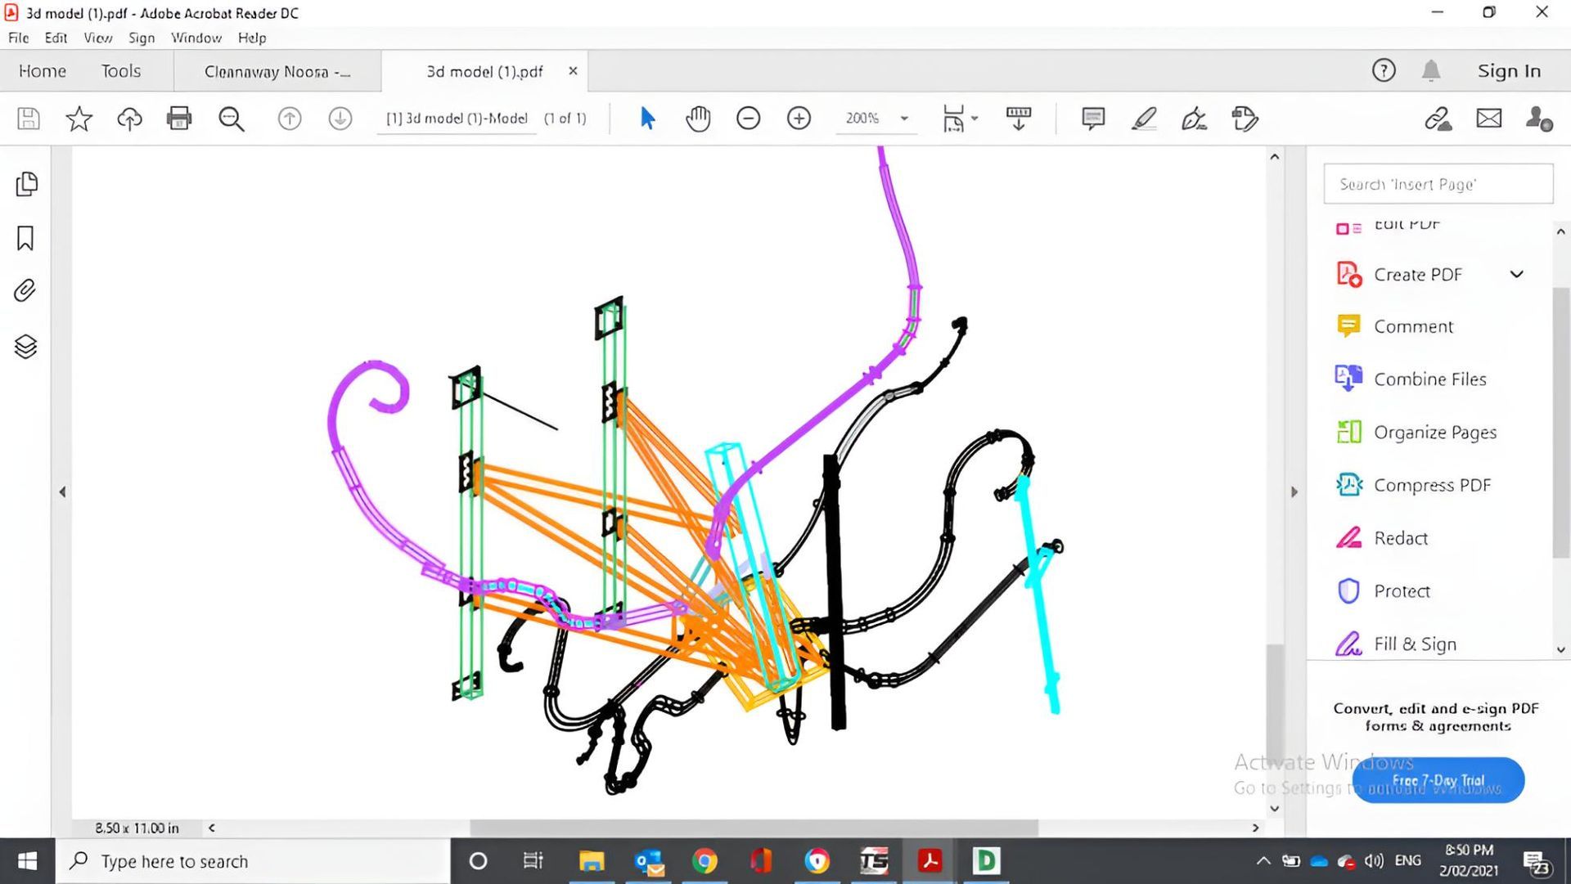Toggle the left navigation pane arrow
Screen dimensions: 1571x884
click(x=62, y=491)
